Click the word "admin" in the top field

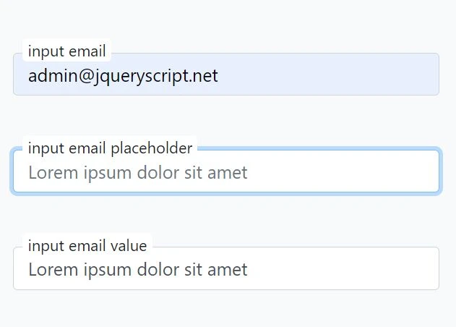[x=48, y=76]
